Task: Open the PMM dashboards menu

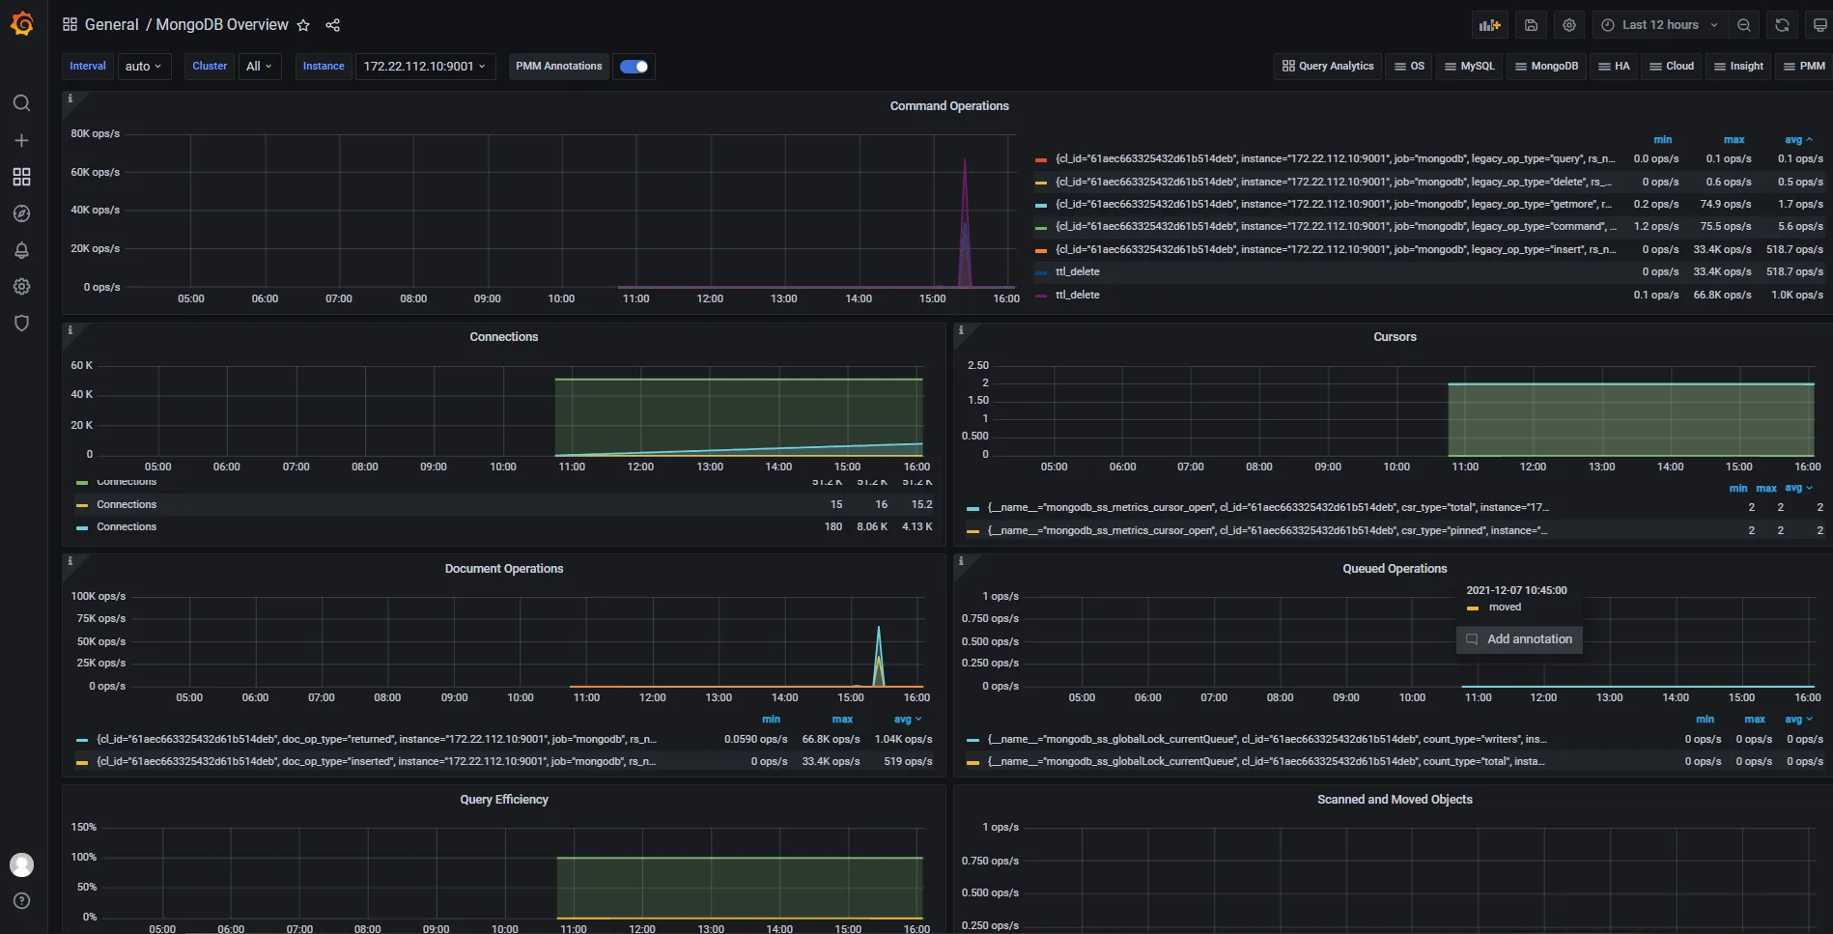Action: click(x=1804, y=67)
